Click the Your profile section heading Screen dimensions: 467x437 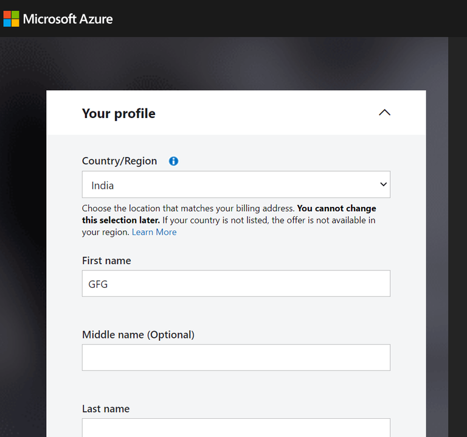click(119, 113)
